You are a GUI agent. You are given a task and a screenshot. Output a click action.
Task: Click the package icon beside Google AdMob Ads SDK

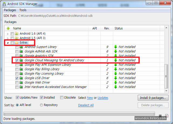[21, 51]
